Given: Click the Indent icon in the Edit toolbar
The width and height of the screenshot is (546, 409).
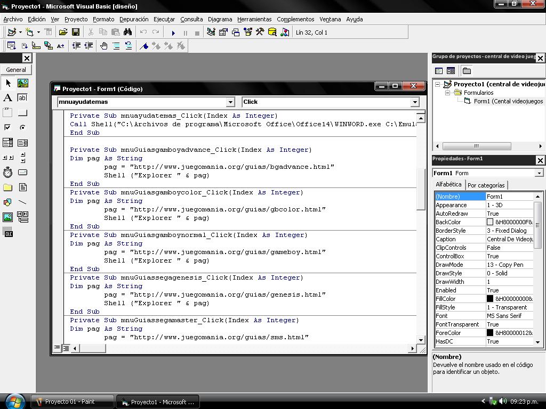Looking at the screenshot, I should tap(76, 46).
